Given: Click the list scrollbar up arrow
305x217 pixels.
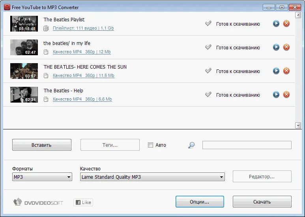Looking at the screenshot, I should point(298,15).
